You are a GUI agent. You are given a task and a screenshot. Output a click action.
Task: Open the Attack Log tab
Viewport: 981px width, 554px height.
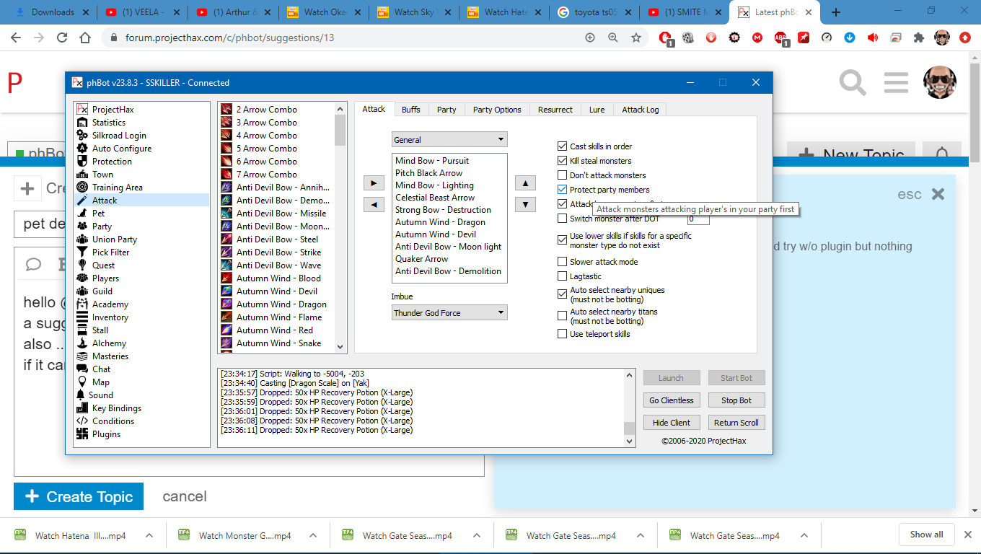click(641, 110)
